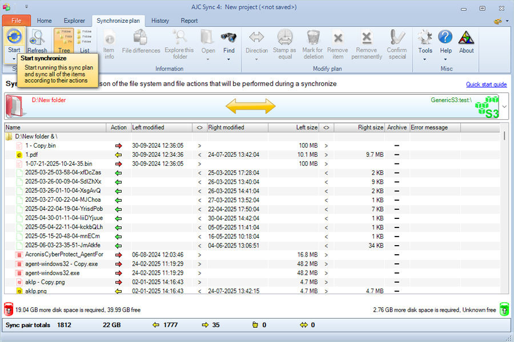This screenshot has width=514, height=342.
Task: Sort by the Left modified column
Action: click(162, 127)
